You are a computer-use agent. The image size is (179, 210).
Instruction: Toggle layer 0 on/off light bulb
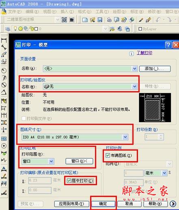15,28
